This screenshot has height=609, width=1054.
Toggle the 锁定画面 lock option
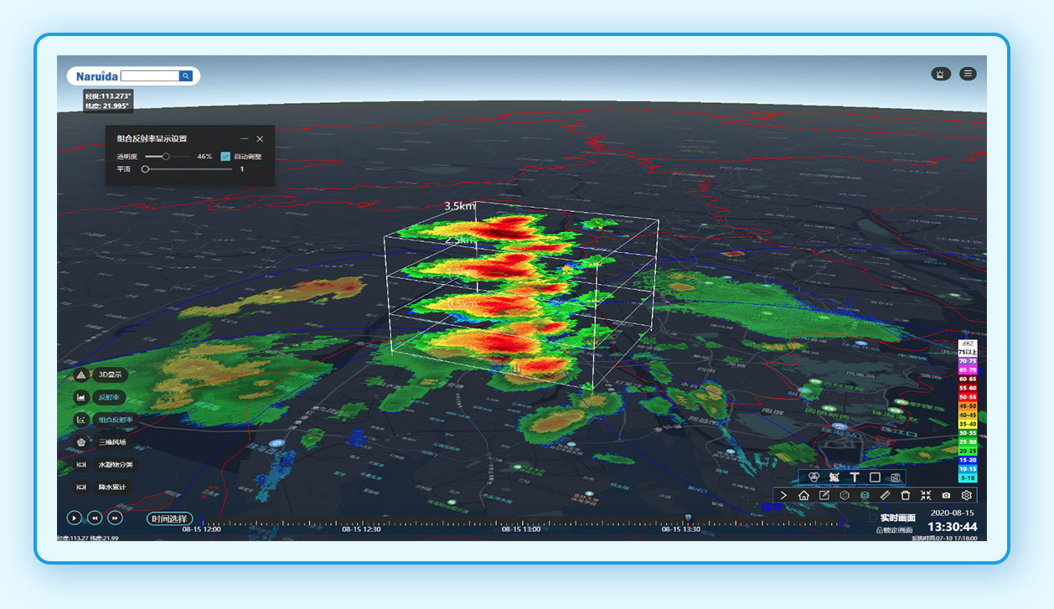click(894, 529)
